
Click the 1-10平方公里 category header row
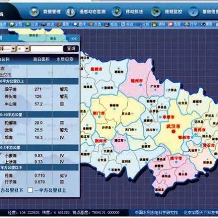pyautogui.click(x=40, y=114)
